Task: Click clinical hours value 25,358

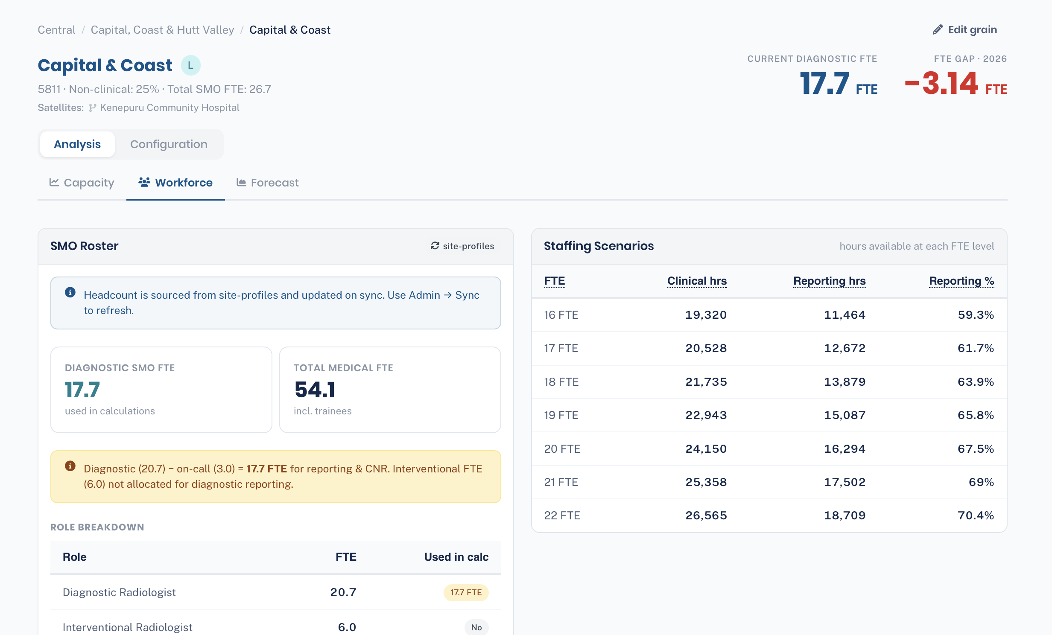Action: pos(706,482)
